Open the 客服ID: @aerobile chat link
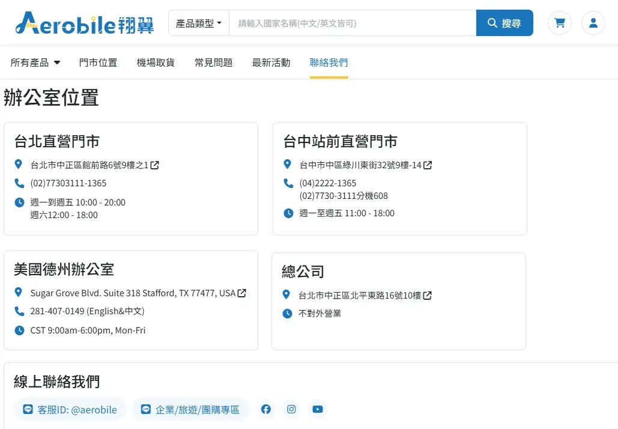 pyautogui.click(x=70, y=409)
